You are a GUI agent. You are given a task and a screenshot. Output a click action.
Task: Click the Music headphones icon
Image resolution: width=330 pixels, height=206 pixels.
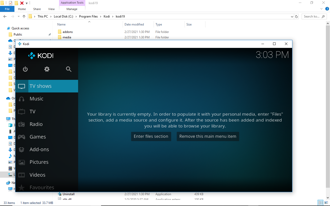(x=22, y=99)
